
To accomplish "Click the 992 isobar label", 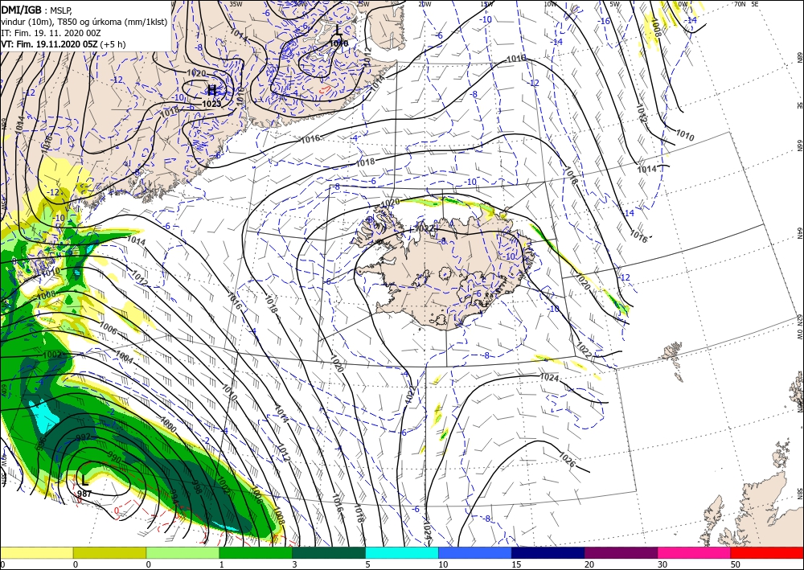I will pyautogui.click(x=83, y=437).
